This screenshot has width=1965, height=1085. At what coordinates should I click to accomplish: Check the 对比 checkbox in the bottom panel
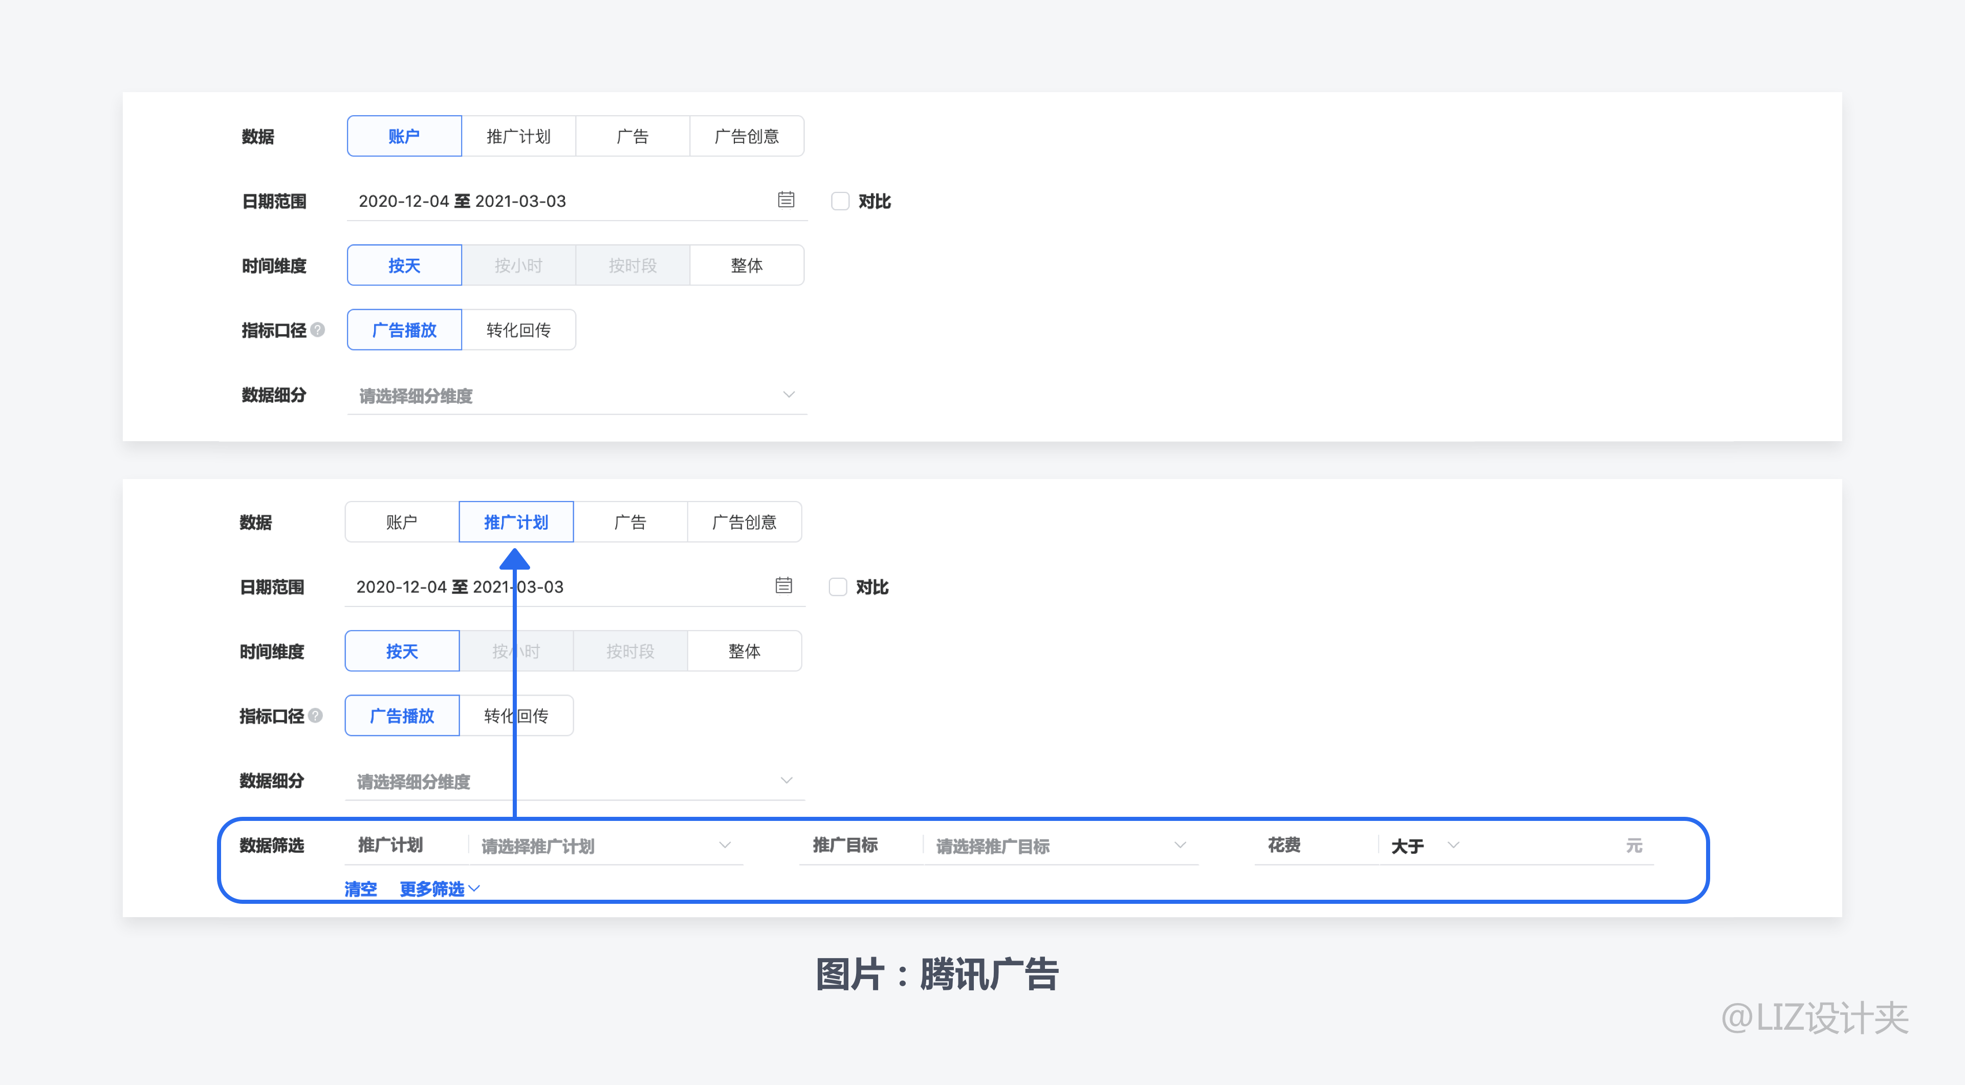838,586
